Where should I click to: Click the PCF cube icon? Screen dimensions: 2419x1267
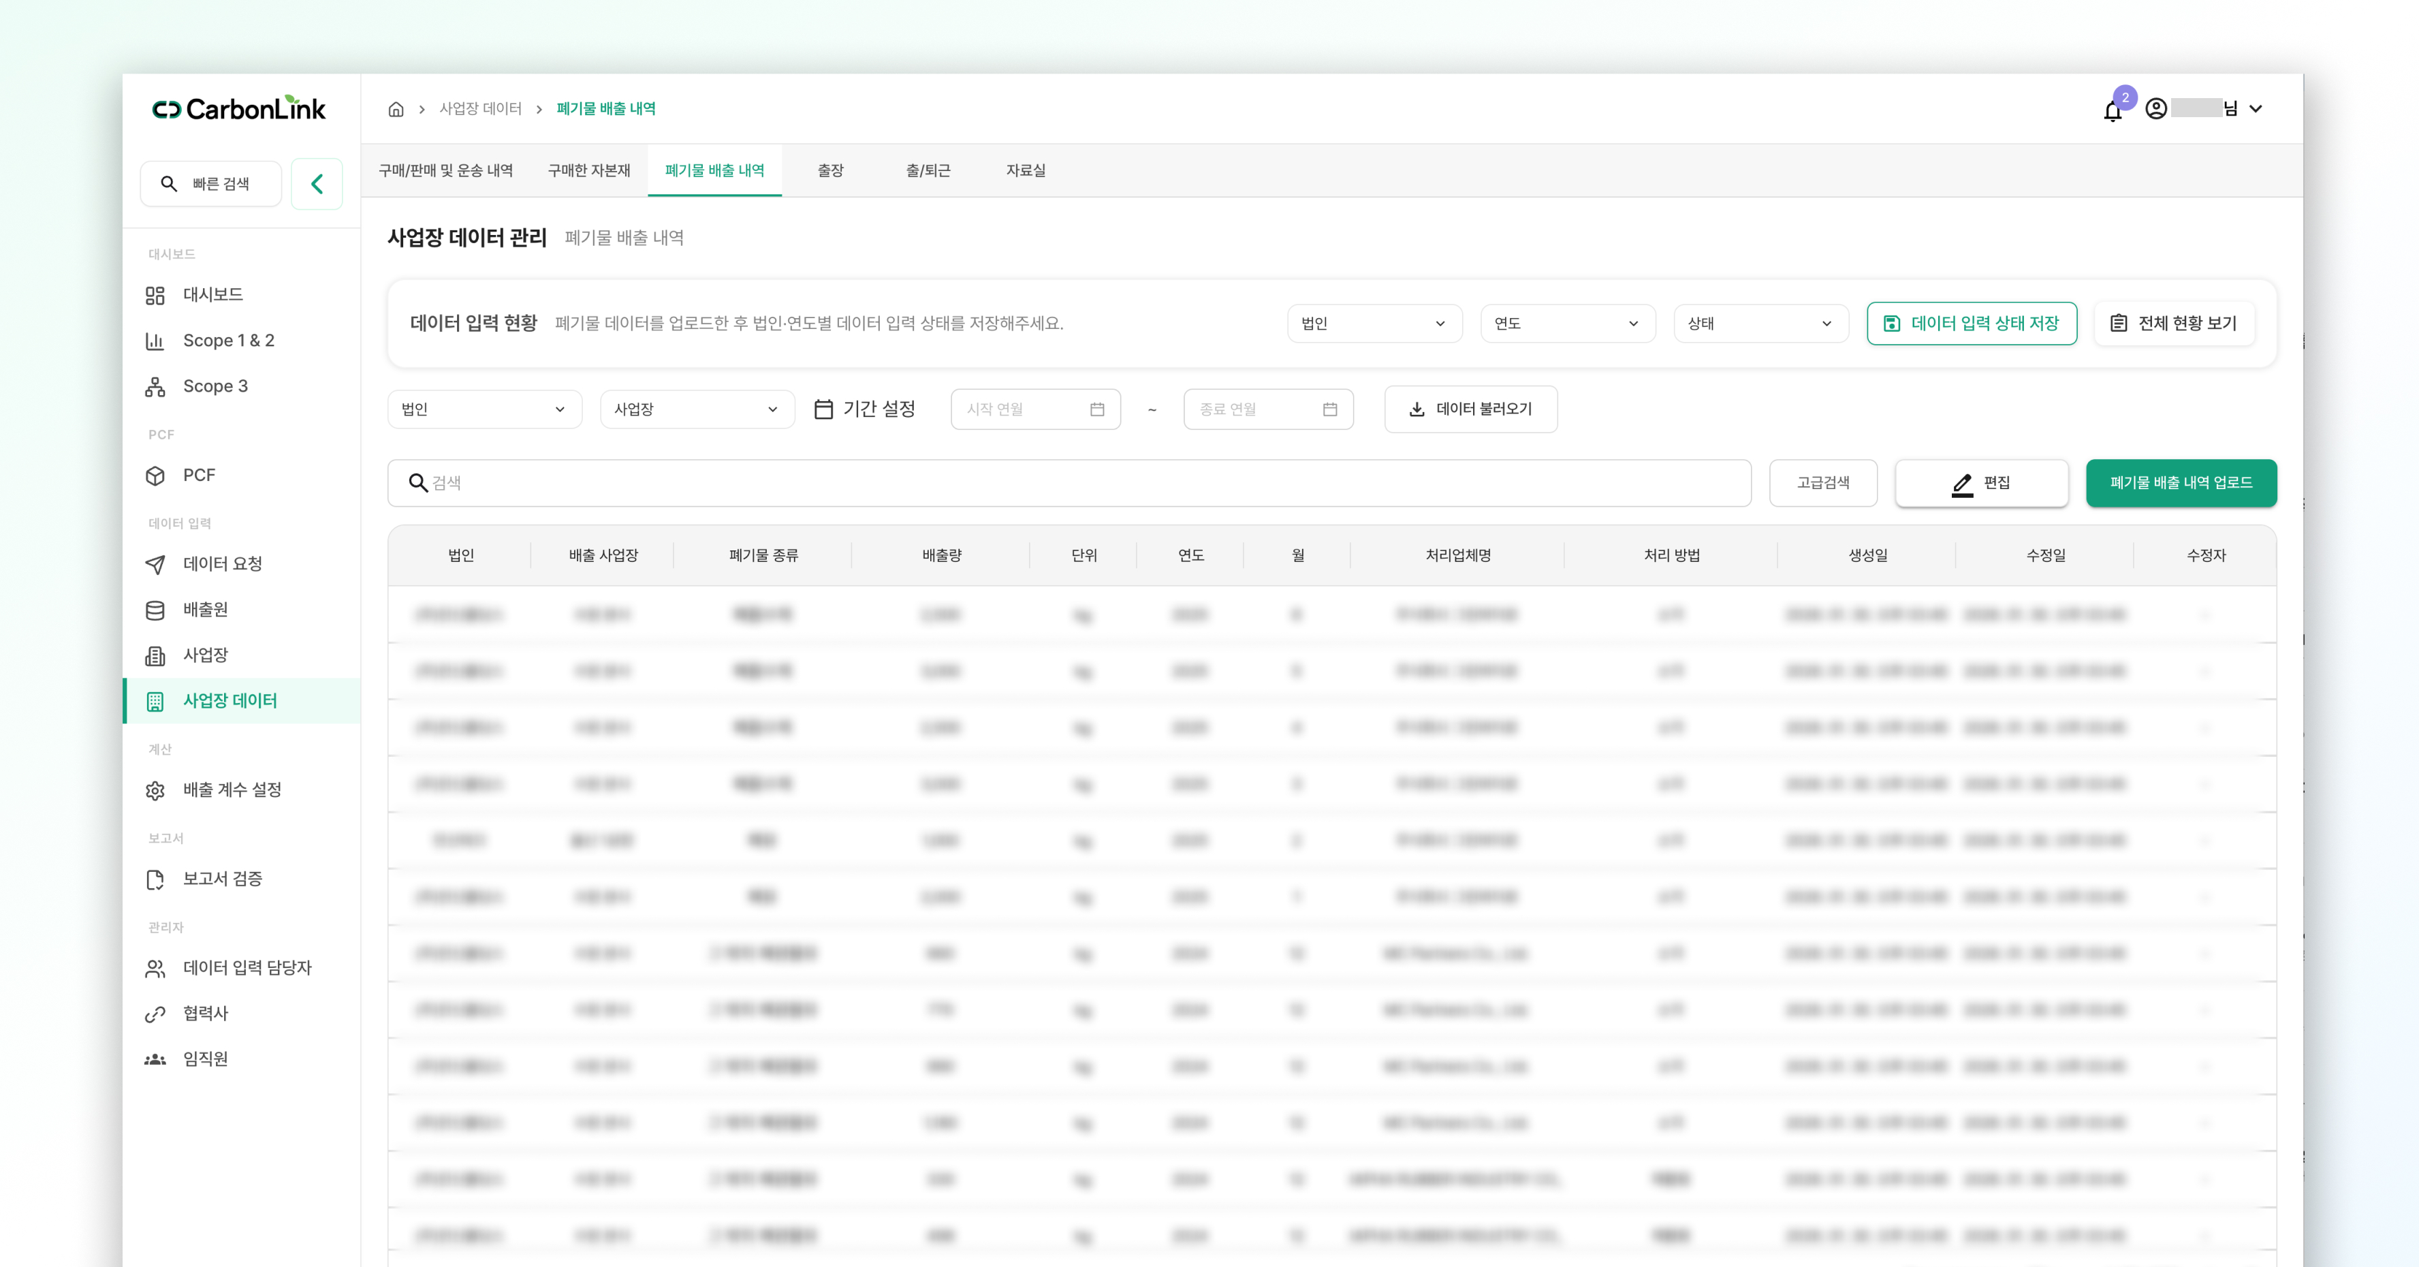click(x=155, y=475)
